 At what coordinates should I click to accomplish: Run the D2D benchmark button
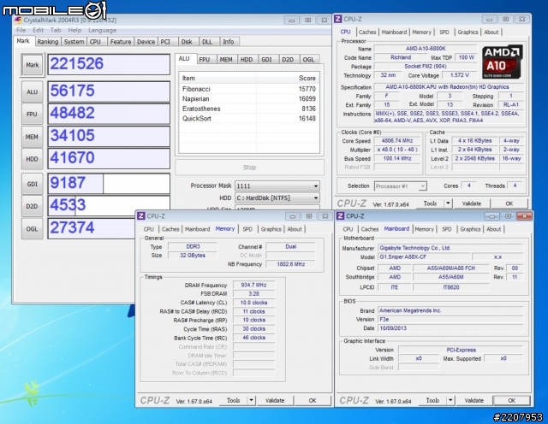[33, 206]
